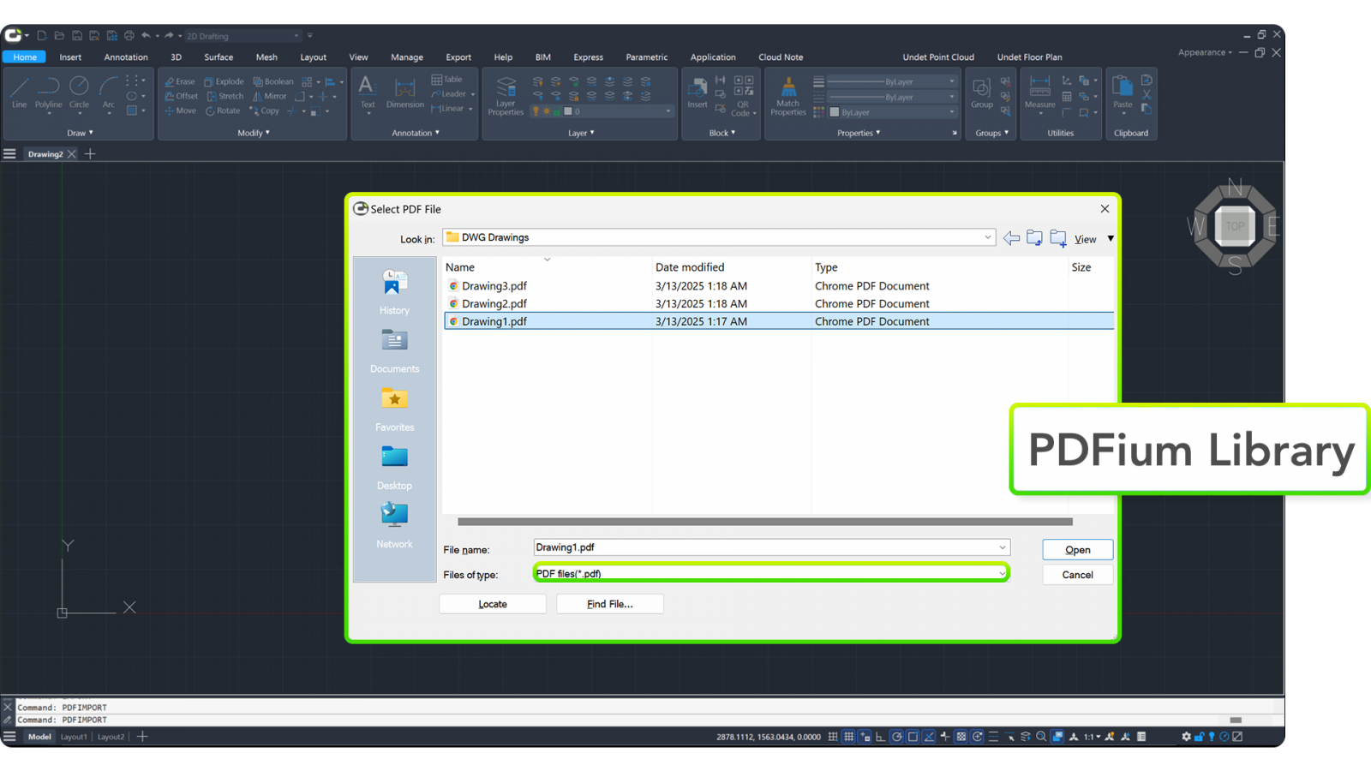Open the Documents shortcut in dialog sidebar
Screen dimensions: 1371x771
[394, 351]
